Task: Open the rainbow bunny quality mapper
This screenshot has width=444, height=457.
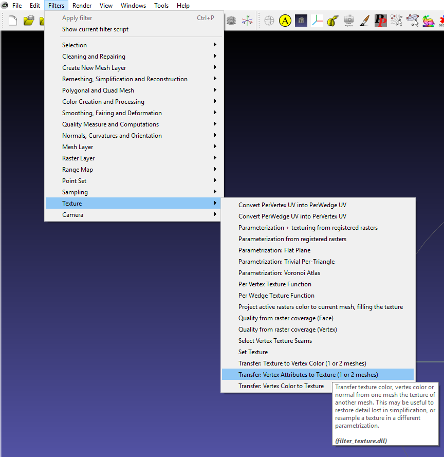Action: point(428,21)
